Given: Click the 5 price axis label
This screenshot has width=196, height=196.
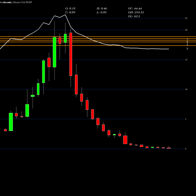Looking at the screenshot, I should (x=186, y=119).
